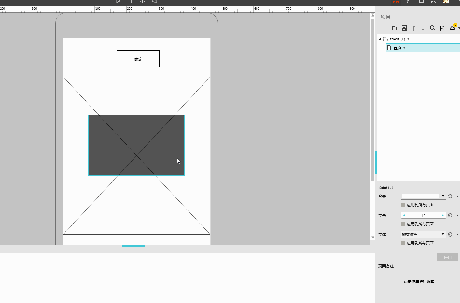Click the canvas vertical scrollbar thumb
This screenshot has height=303, width=460.
pos(373,100)
